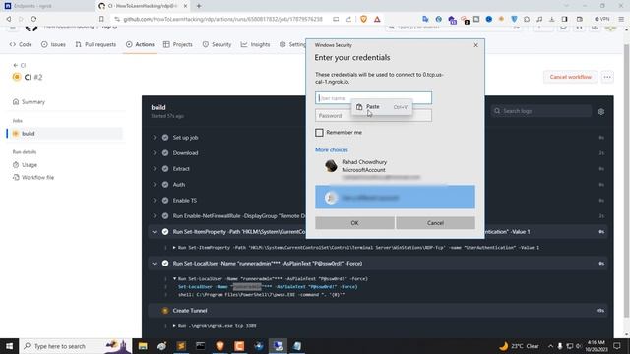Open the Workflow file link
This screenshot has height=354, width=630.
[x=33, y=177]
